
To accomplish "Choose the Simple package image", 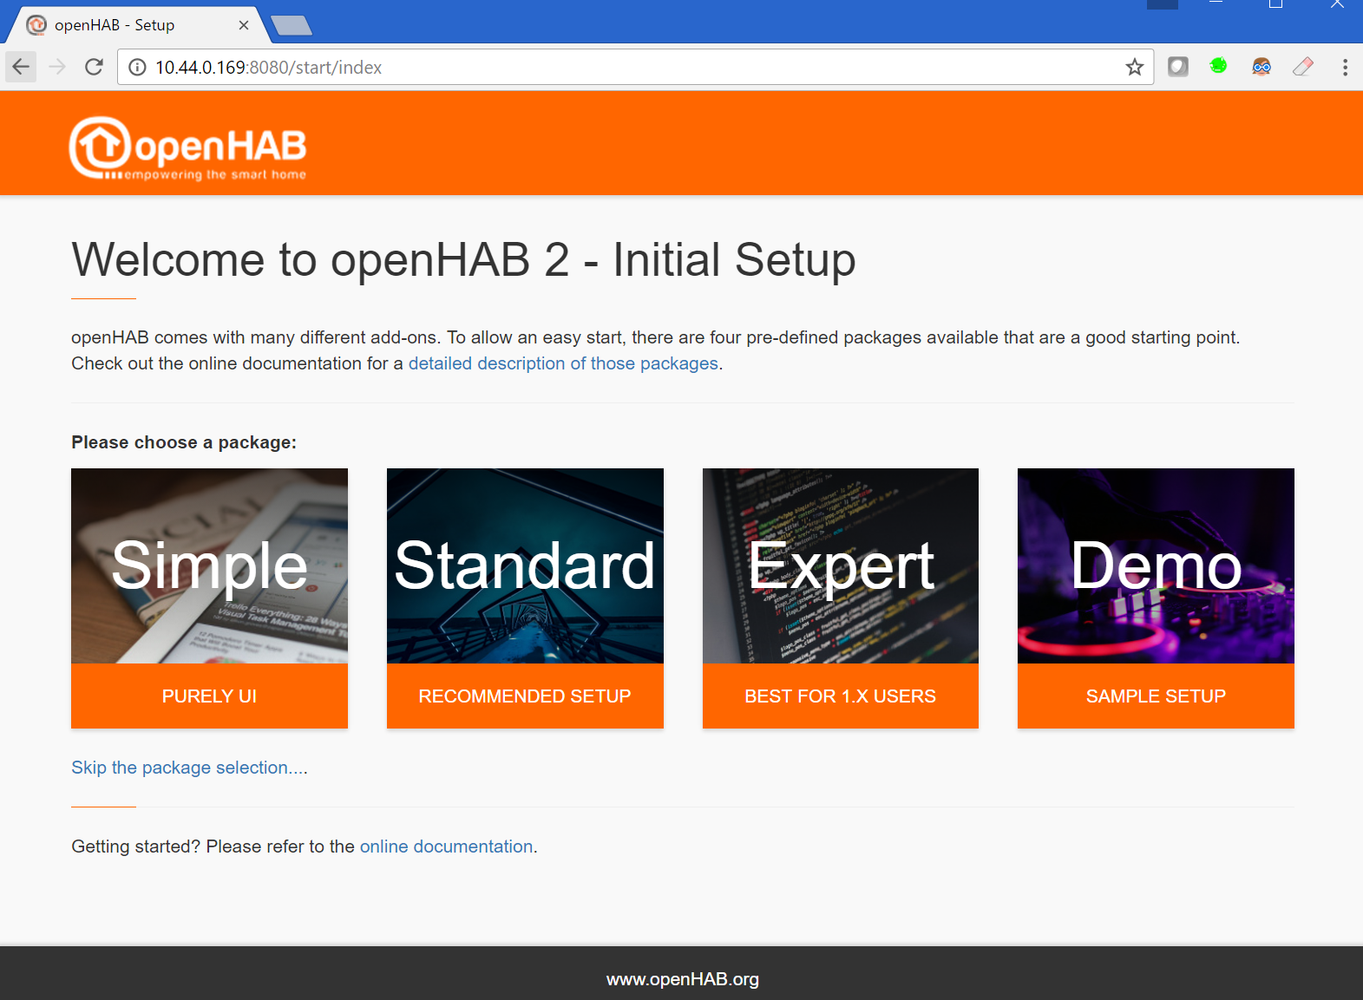I will coord(209,565).
